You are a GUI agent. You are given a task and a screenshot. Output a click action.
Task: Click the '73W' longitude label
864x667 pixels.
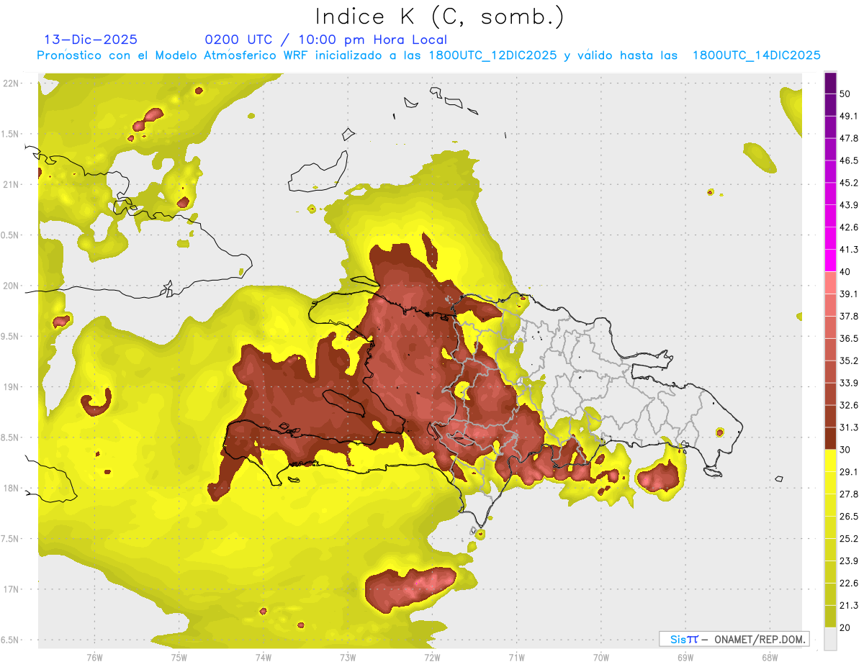348,658
